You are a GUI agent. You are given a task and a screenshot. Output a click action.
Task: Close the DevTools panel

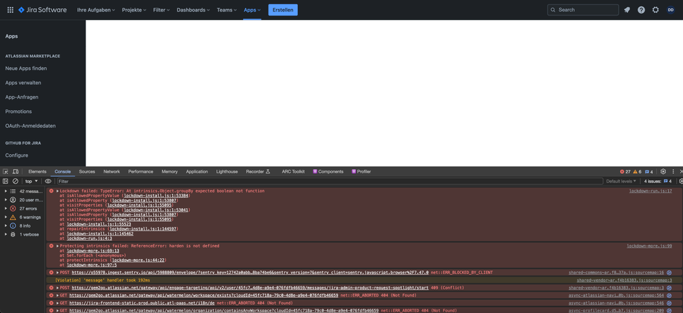pyautogui.click(x=681, y=172)
